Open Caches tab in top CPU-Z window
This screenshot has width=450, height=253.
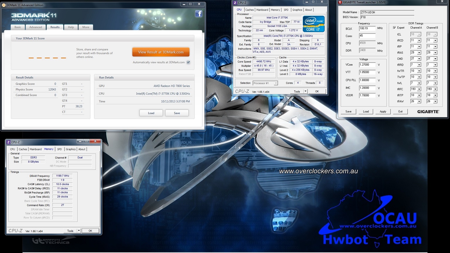click(x=250, y=10)
